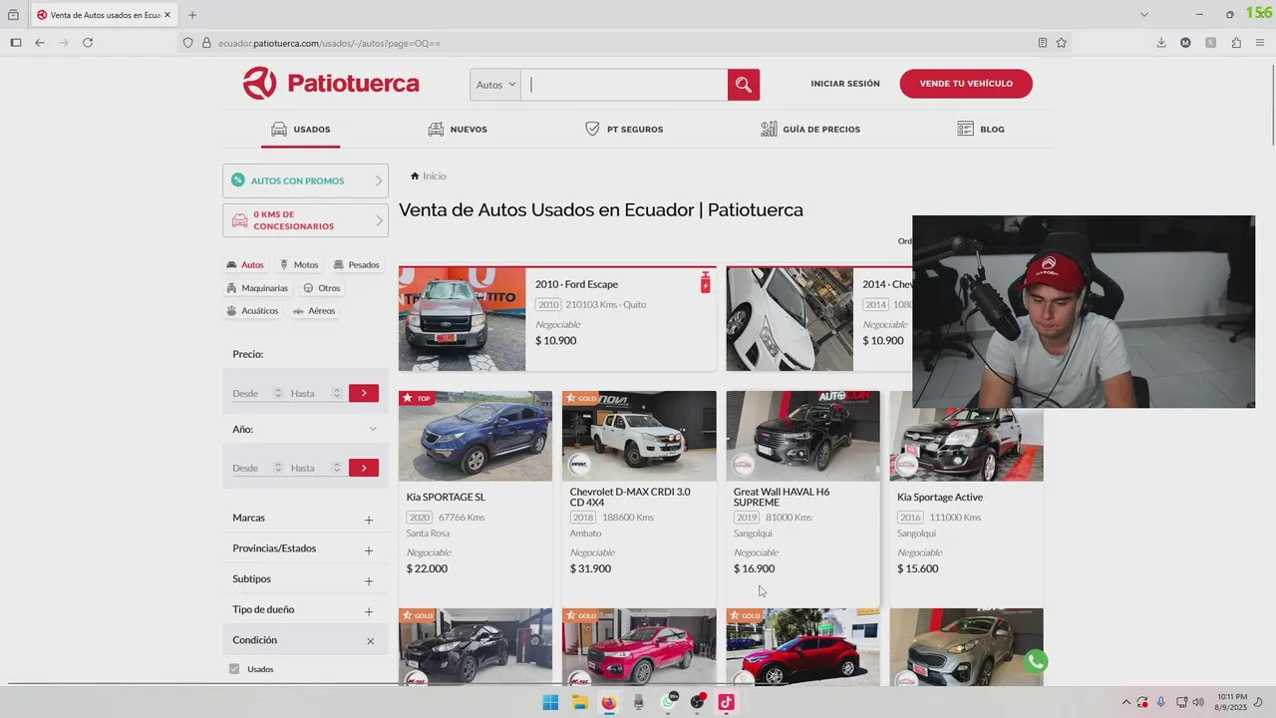Open the Año Hasta dropdown
Viewport: 1276px width, 718px height.
[x=316, y=468]
